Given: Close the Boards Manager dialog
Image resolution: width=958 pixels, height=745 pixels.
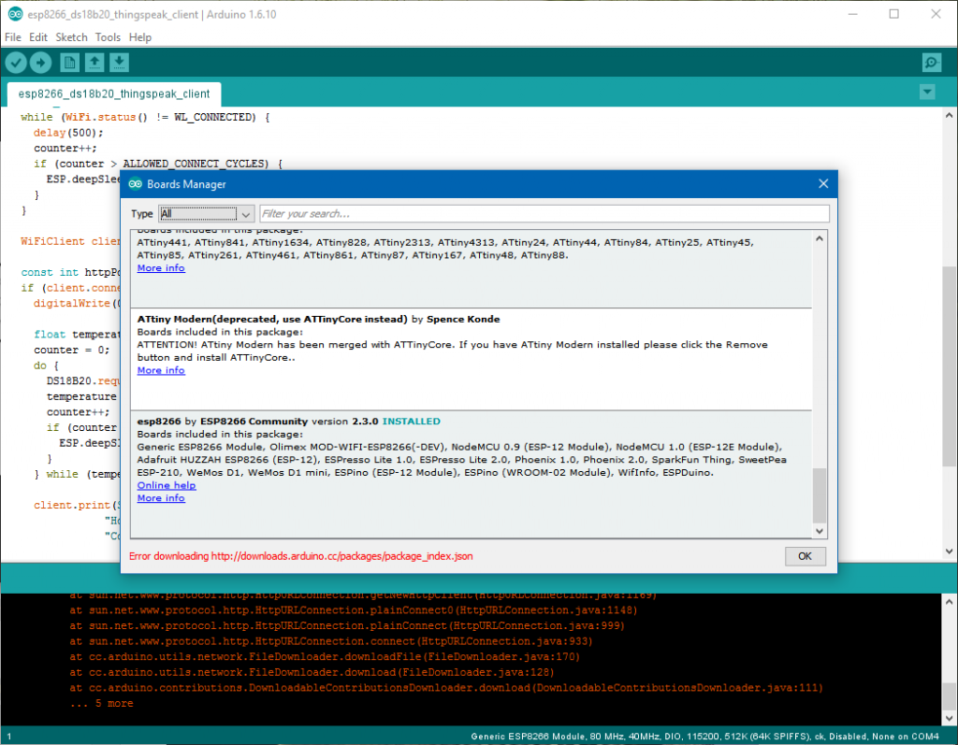Looking at the screenshot, I should pos(823,184).
